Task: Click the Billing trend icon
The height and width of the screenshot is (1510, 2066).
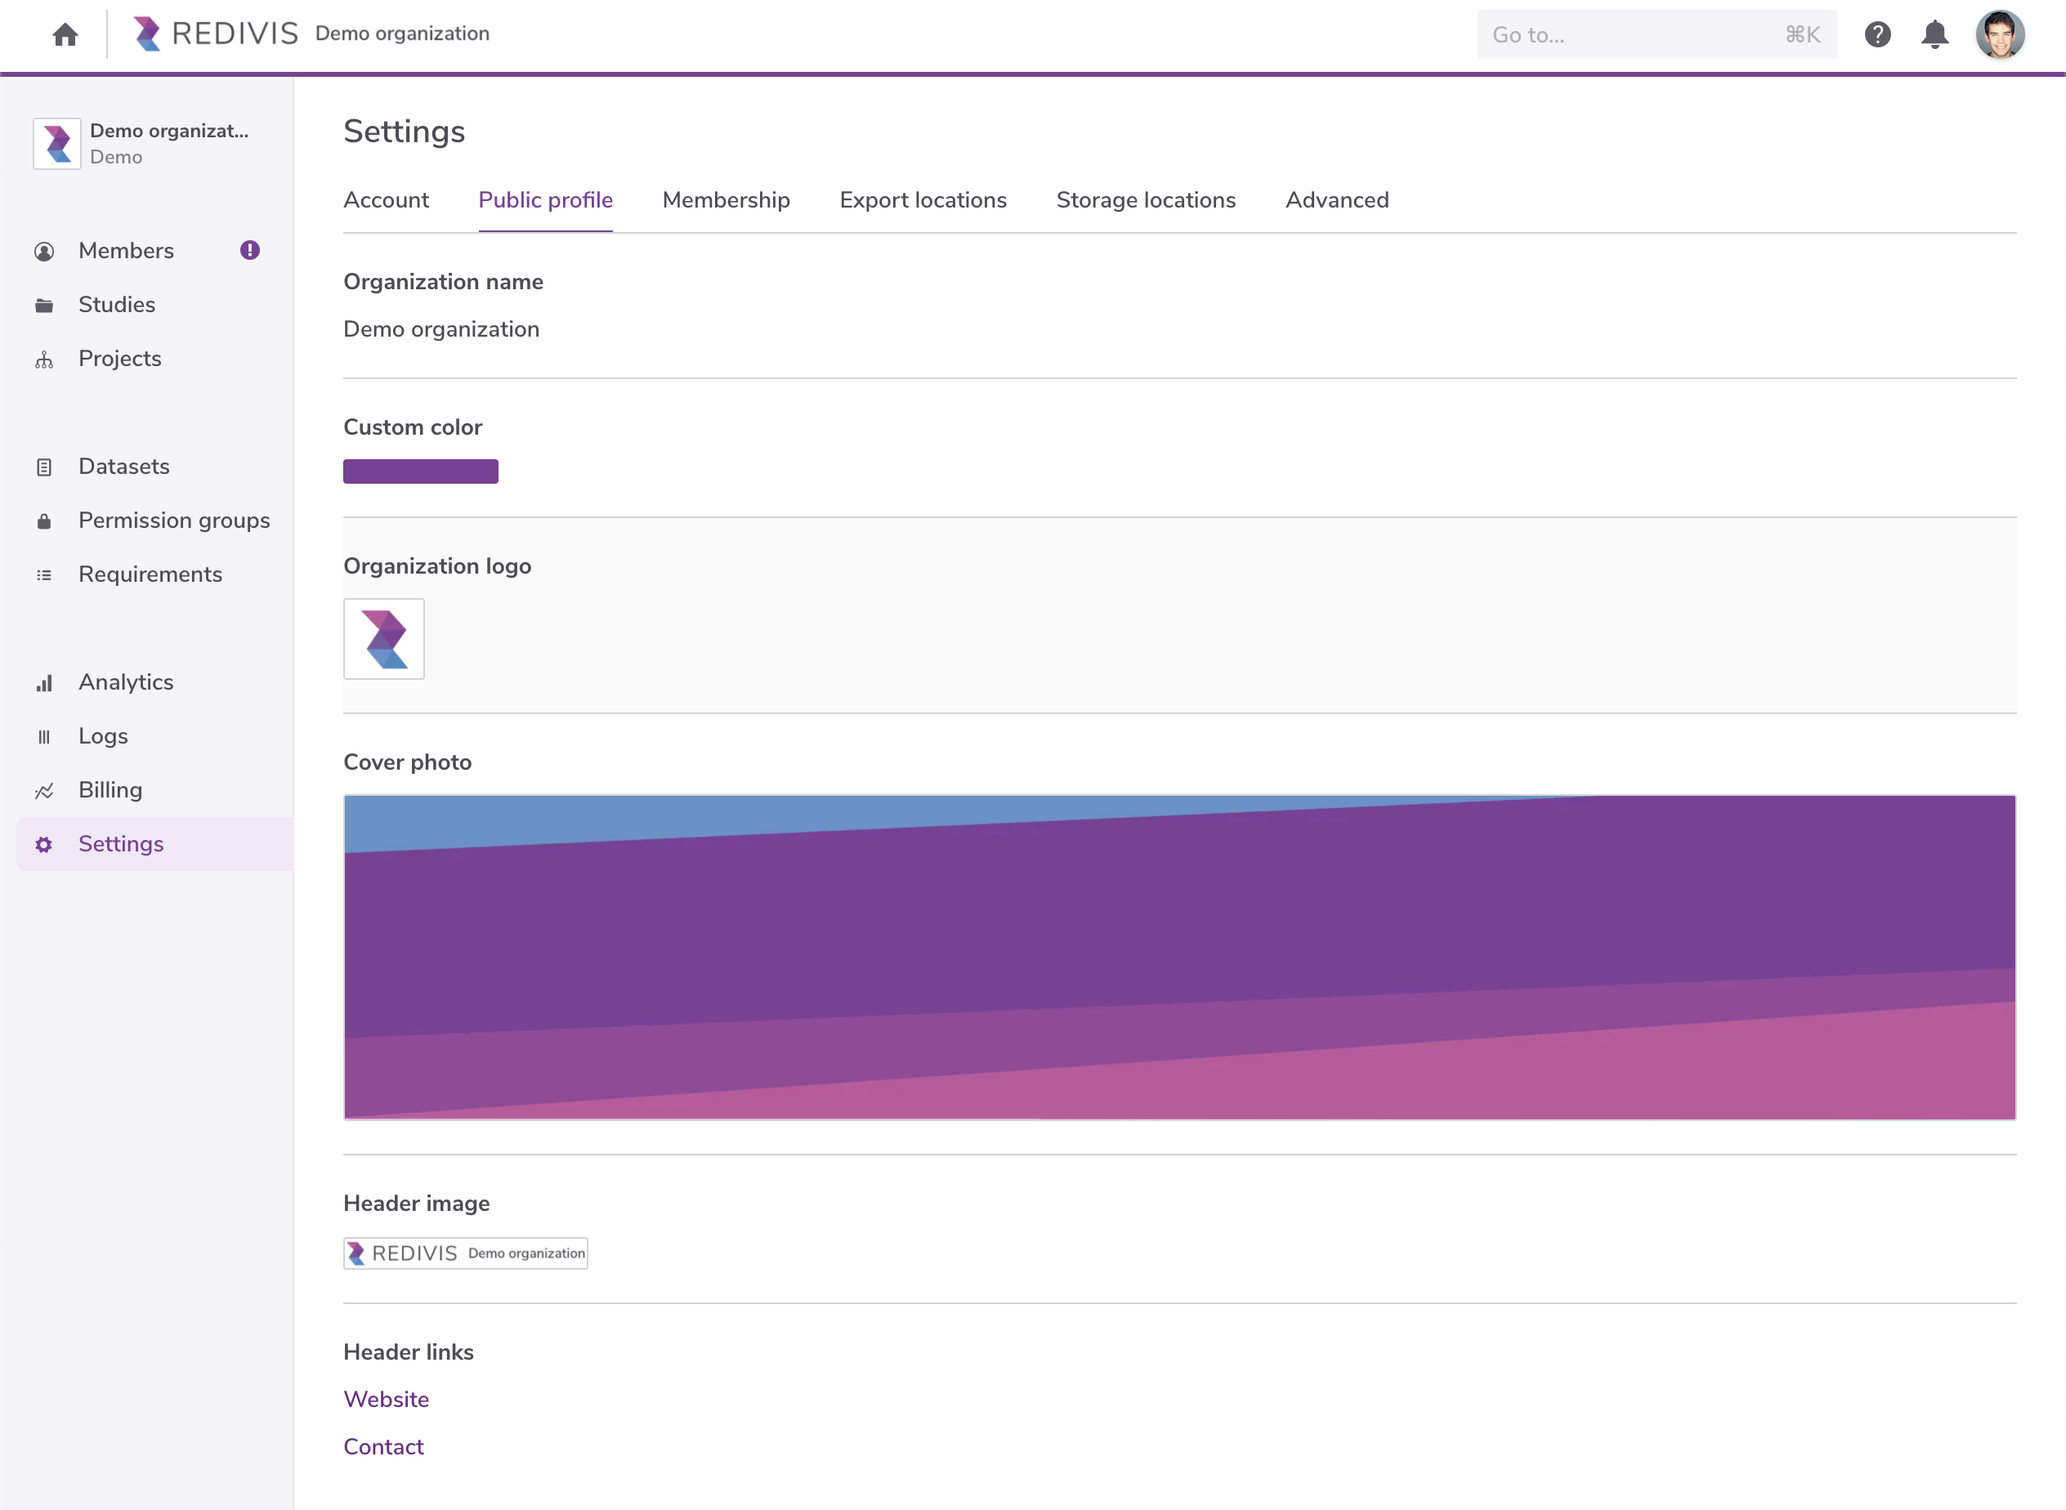Action: coord(44,791)
